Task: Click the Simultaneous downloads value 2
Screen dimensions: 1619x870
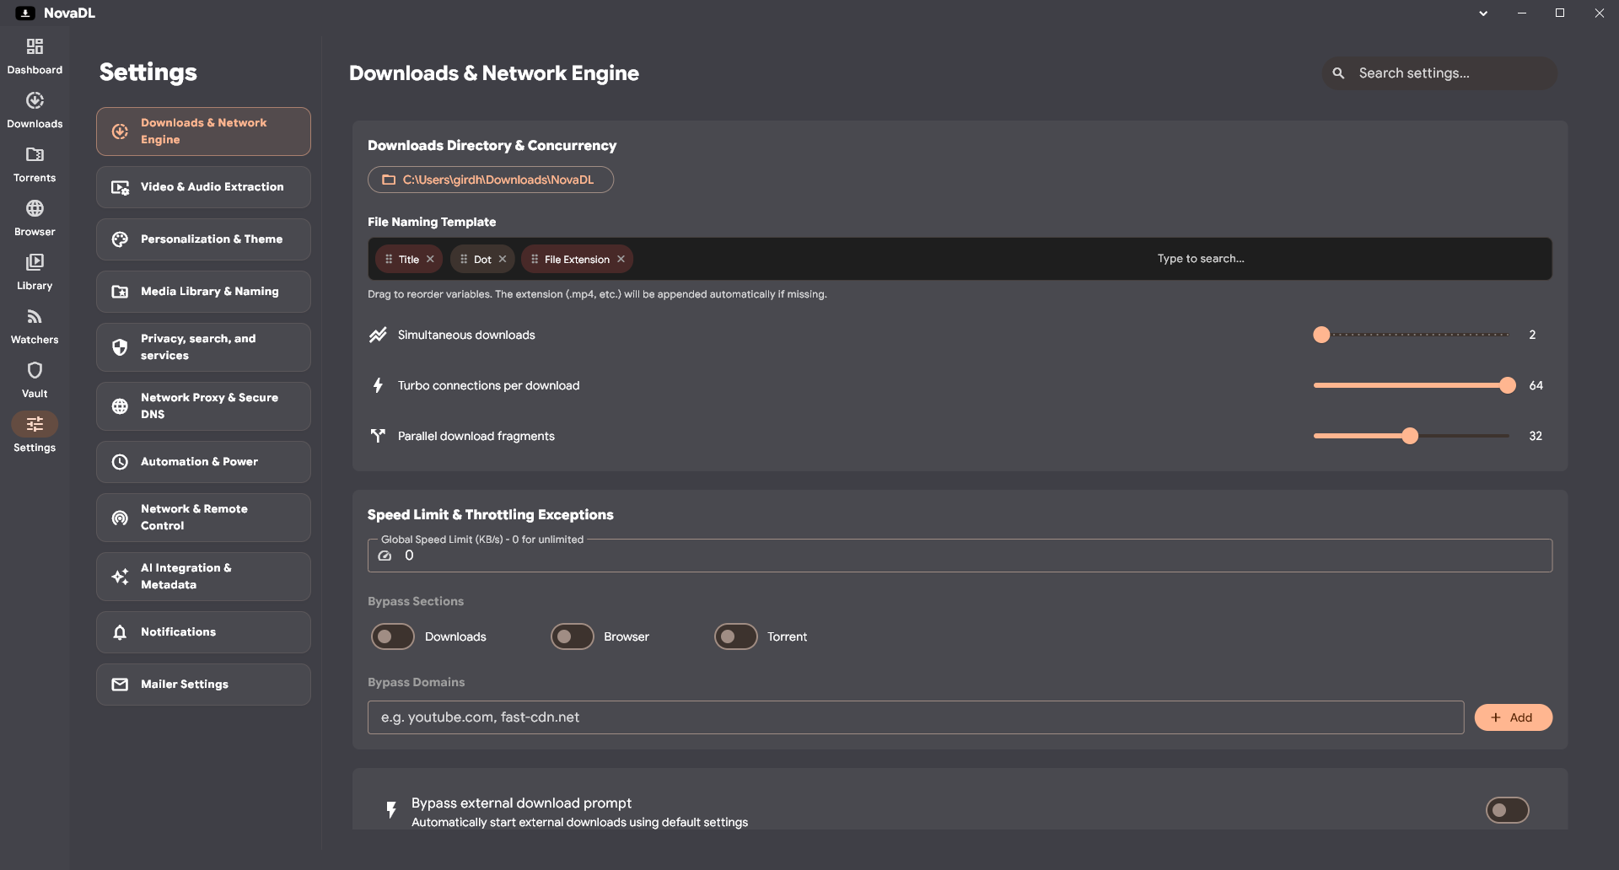Action: (1532, 335)
